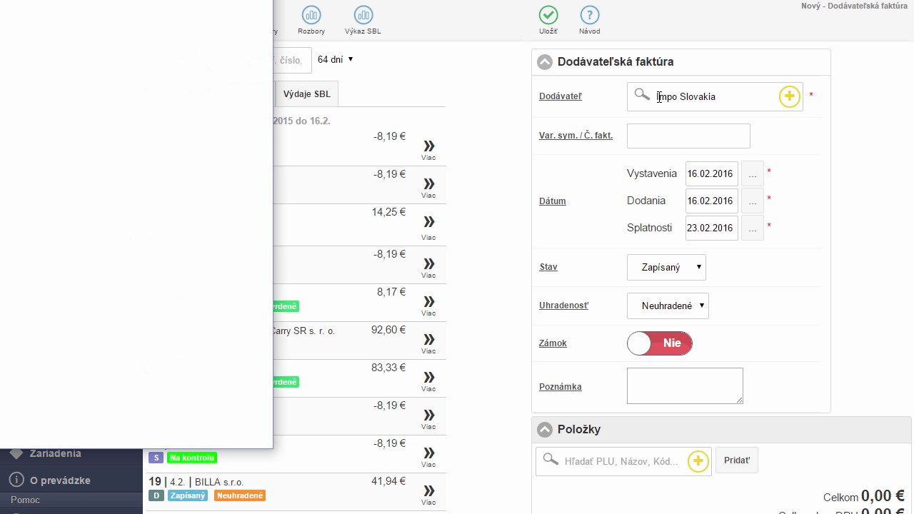Collapse the Dodávateľská faktúra section

tap(545, 62)
